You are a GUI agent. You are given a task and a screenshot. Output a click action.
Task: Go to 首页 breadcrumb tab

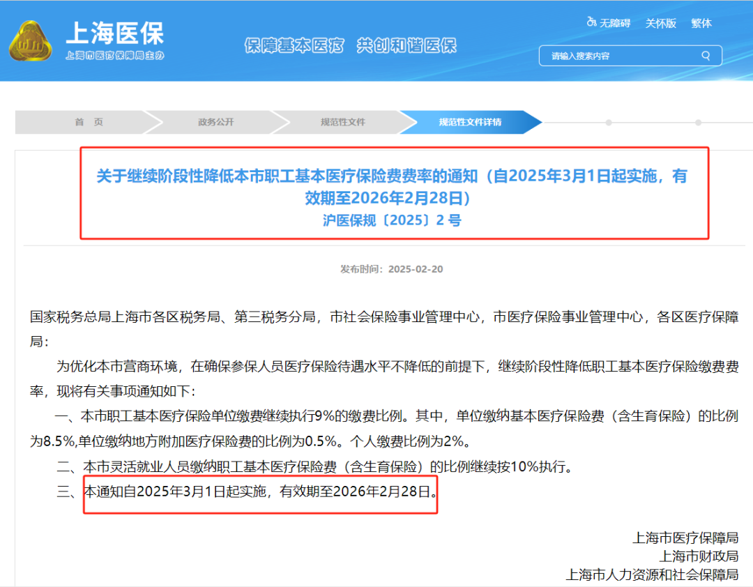[x=89, y=122]
